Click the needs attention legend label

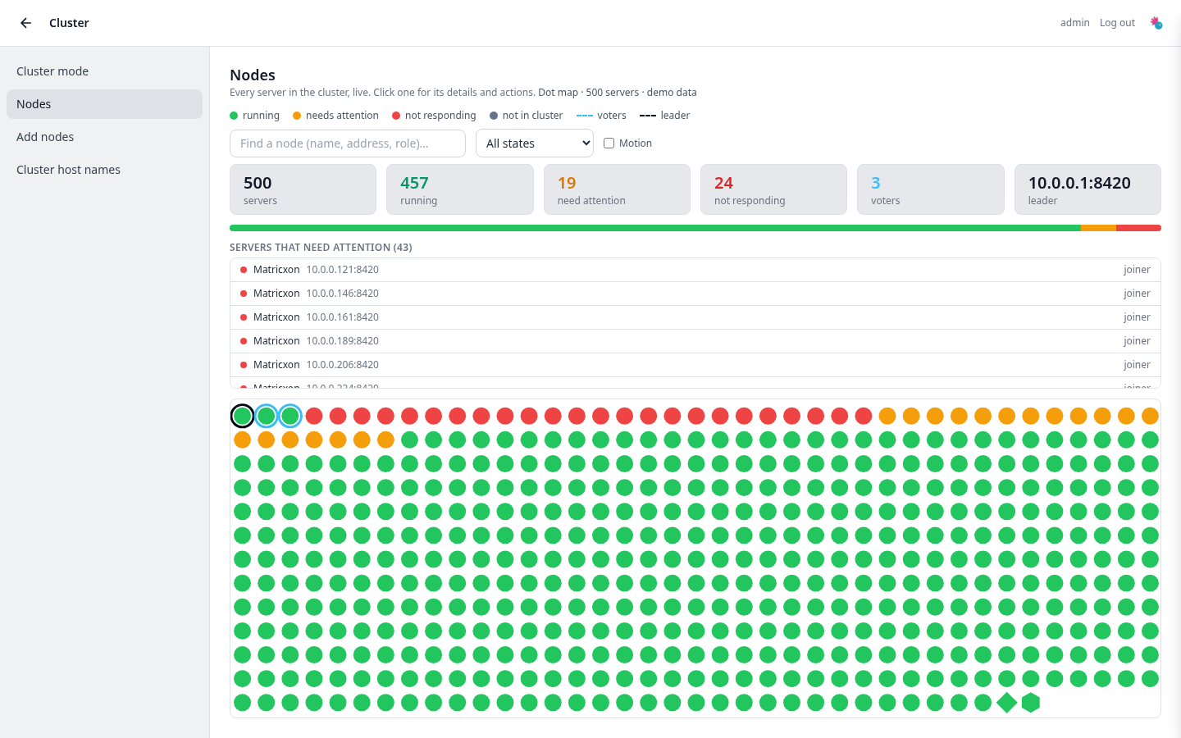[342, 116]
